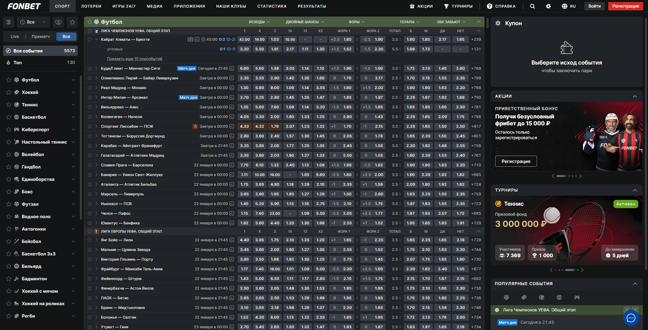The image size is (648, 330).
Task: Add Реал Мадрид — Монако to favorites
Action: (90, 88)
